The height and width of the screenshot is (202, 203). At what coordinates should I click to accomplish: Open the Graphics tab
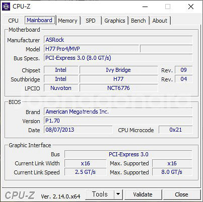(x=115, y=21)
